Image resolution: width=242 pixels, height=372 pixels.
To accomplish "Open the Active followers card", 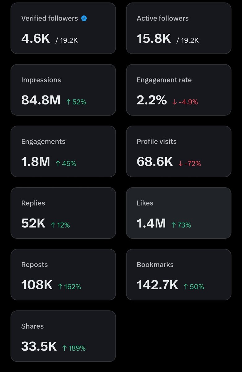I will click(179, 28).
